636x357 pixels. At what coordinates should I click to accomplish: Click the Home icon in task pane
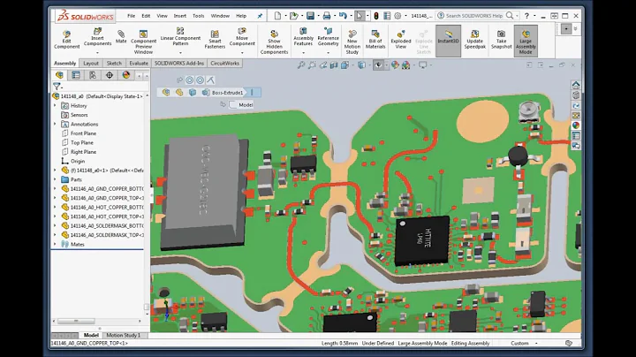point(576,85)
